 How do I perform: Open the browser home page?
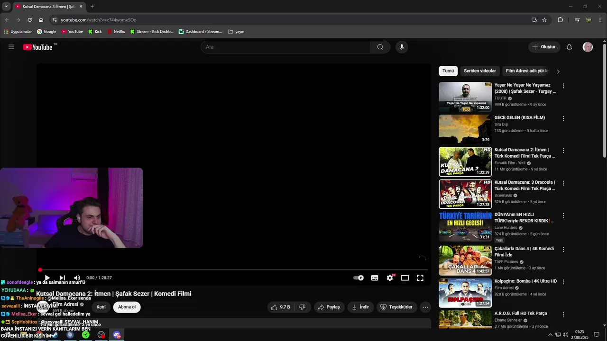click(41, 20)
